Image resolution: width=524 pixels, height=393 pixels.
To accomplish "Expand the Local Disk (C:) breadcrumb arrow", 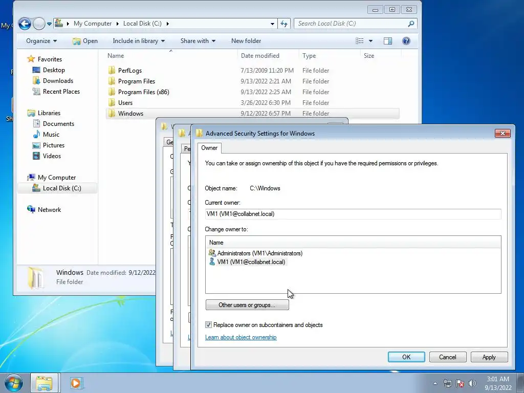I will tap(167, 24).
